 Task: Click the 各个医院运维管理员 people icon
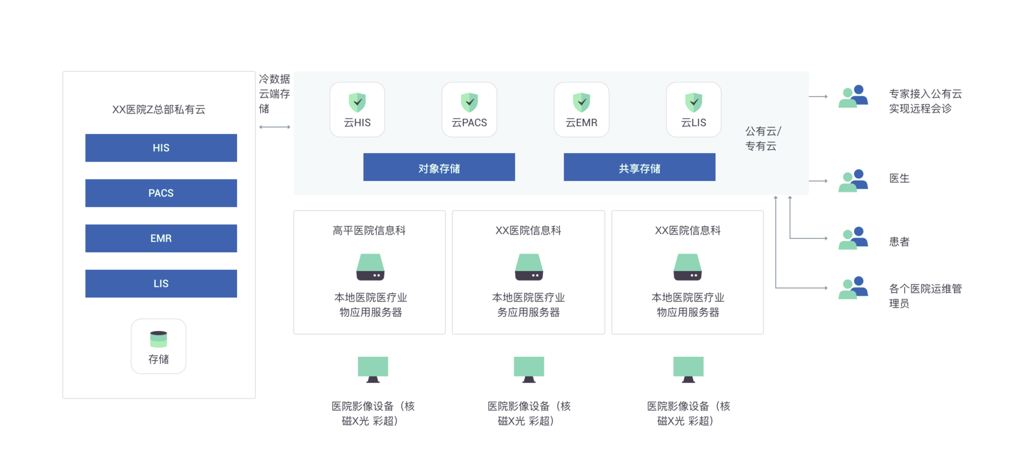(853, 288)
